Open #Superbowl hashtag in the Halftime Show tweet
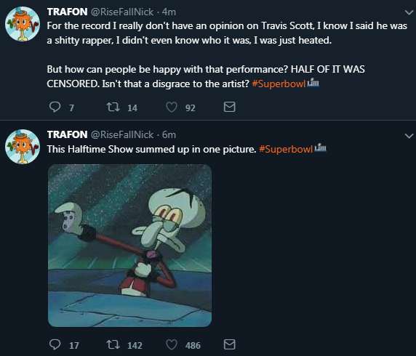Screen dimensions: 416x356 click(x=286, y=149)
